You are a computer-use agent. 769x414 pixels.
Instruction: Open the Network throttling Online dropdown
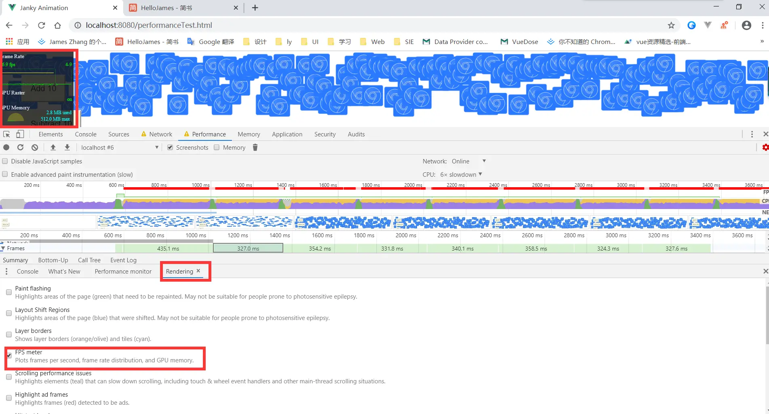[x=469, y=161]
